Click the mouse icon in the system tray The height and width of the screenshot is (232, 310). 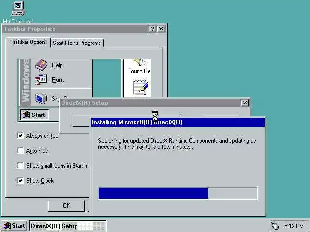click(275, 226)
